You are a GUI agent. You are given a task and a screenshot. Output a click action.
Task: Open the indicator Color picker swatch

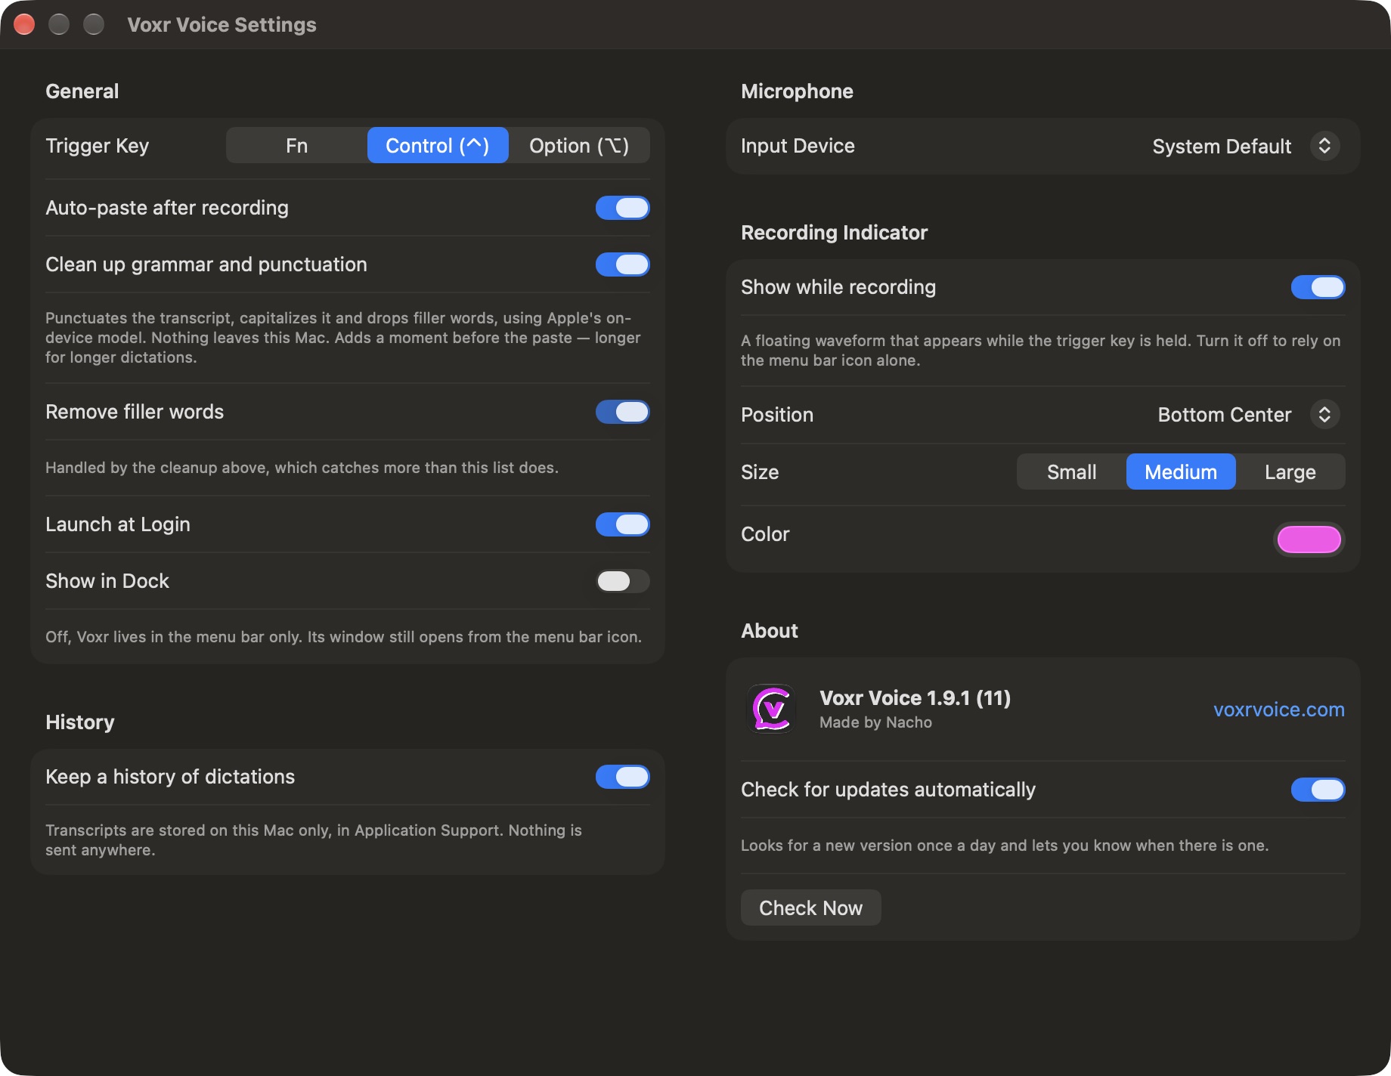(1309, 540)
